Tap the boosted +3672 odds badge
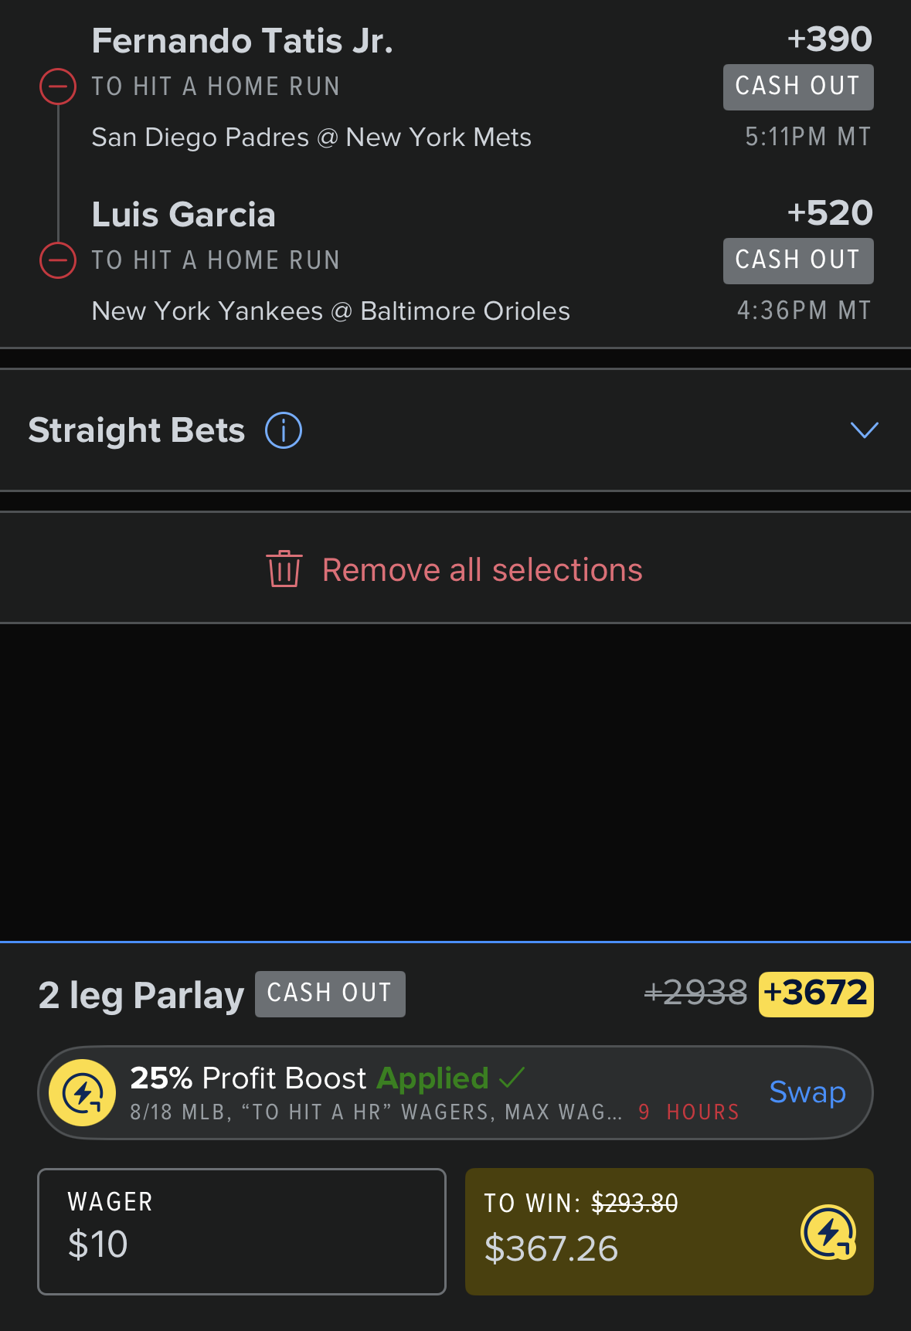 [x=816, y=993]
